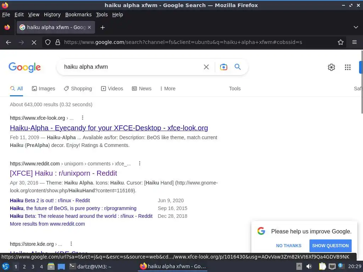Expand the list all tabs chevron
Image resolution: width=363 pixels, height=272 pixels.
[356, 27]
